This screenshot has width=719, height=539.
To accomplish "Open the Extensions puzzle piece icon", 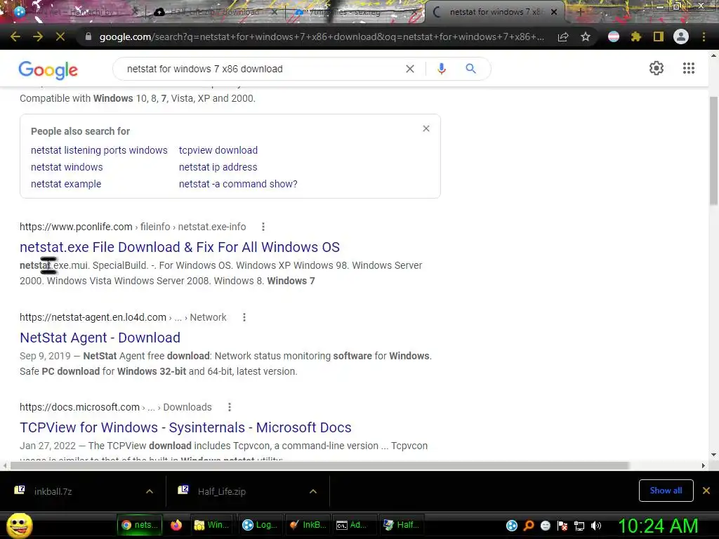I will (x=635, y=36).
